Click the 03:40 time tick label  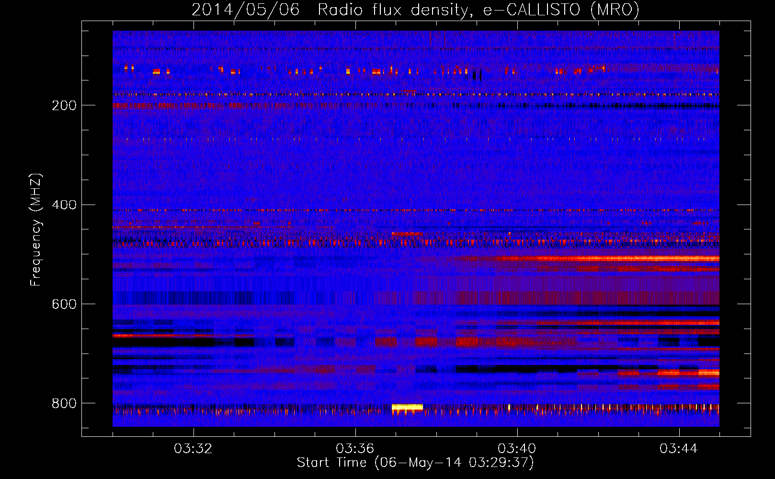pyautogui.click(x=517, y=449)
